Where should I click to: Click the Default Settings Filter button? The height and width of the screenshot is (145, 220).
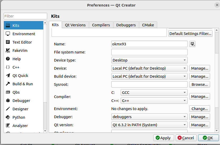point(190,34)
